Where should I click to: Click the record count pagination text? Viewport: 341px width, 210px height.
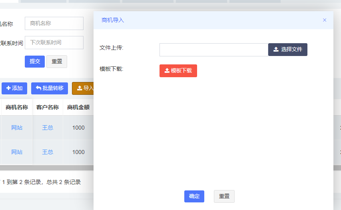(x=41, y=182)
